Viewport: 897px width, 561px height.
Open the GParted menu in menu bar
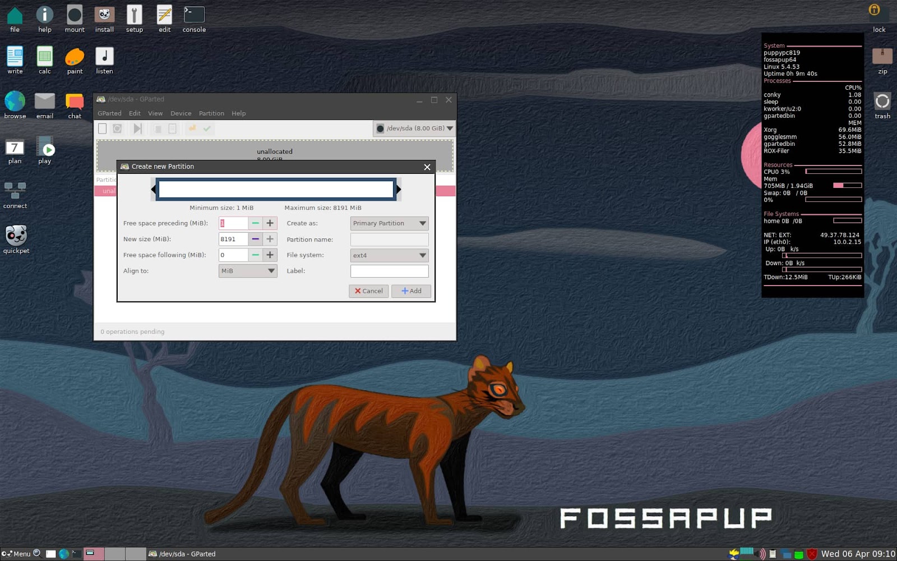click(x=109, y=113)
